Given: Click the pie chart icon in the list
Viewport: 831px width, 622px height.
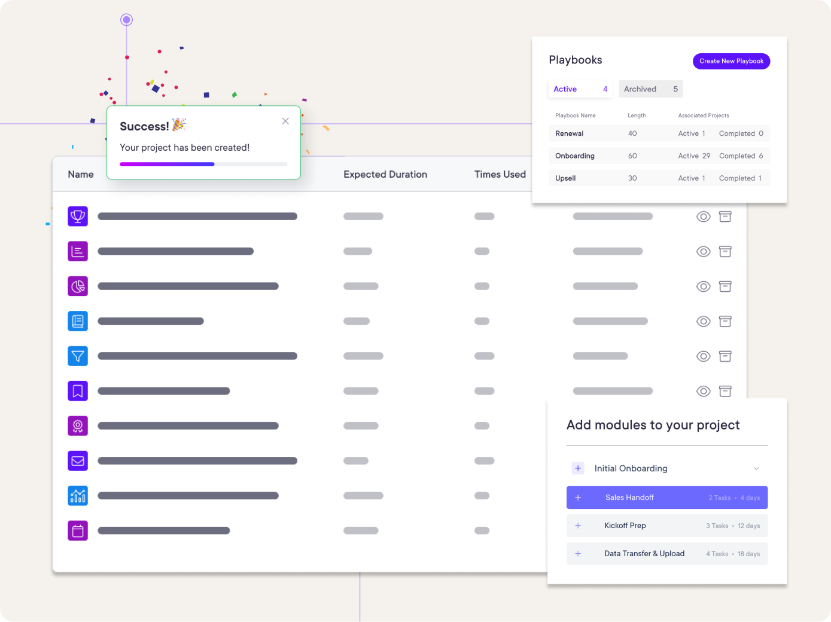Looking at the screenshot, I should coord(78,286).
